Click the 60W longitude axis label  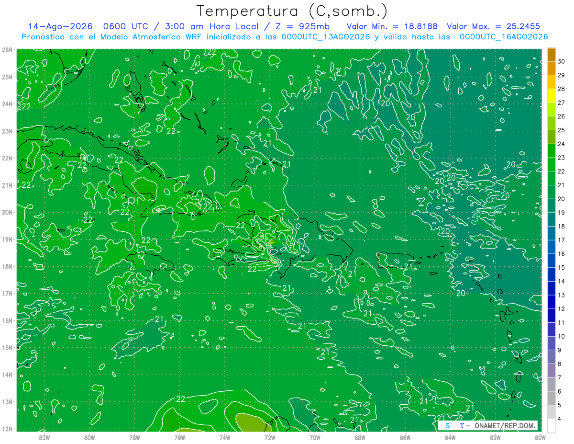click(x=541, y=437)
